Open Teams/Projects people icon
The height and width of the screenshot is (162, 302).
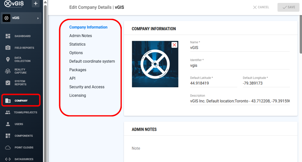click(x=8, y=112)
